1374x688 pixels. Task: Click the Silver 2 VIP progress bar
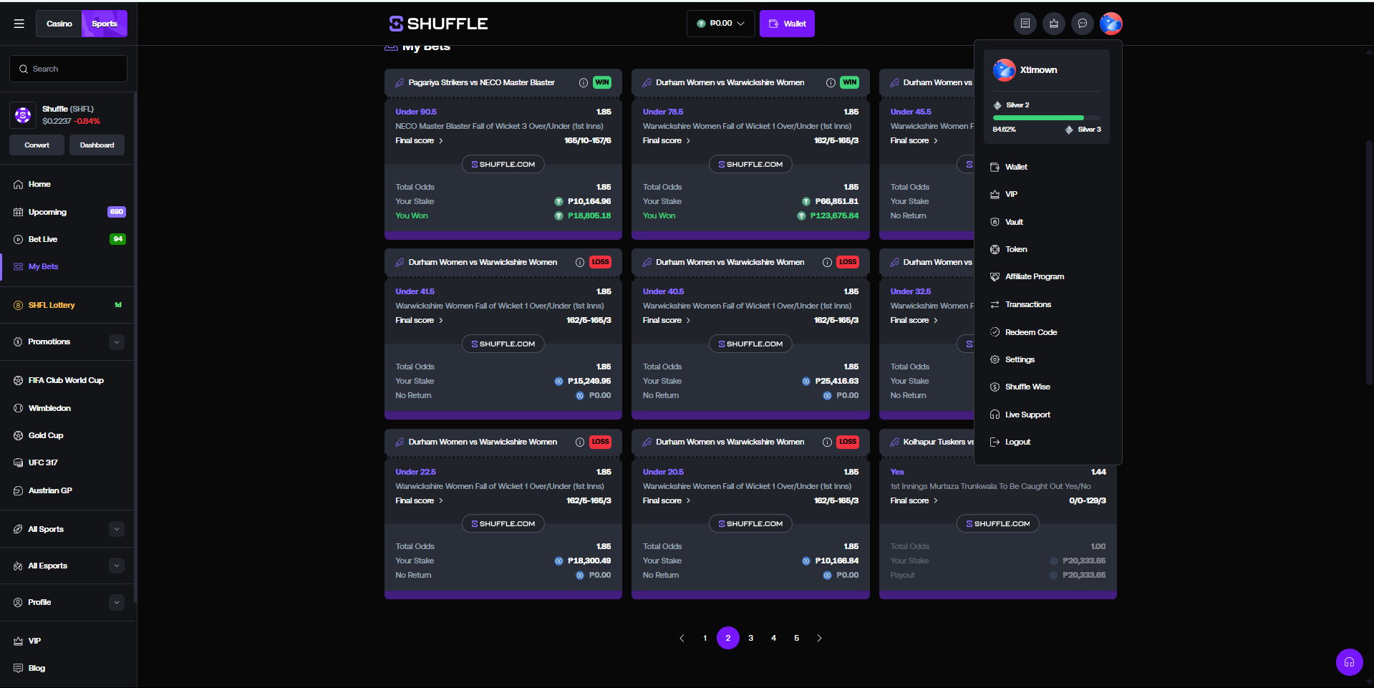(x=1047, y=117)
